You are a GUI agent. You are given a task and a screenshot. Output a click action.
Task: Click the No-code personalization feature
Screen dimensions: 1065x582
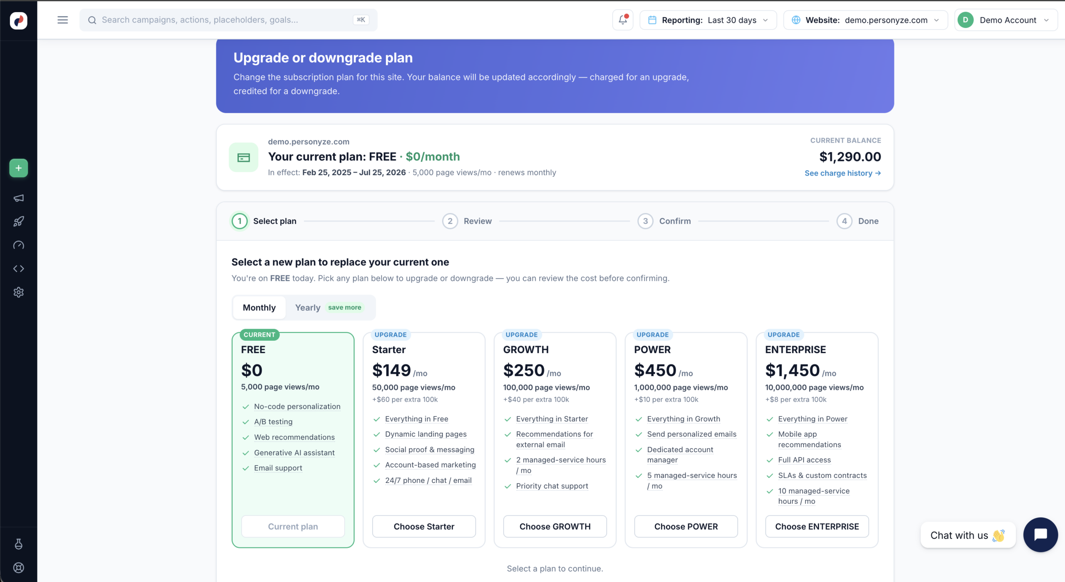[x=297, y=407]
